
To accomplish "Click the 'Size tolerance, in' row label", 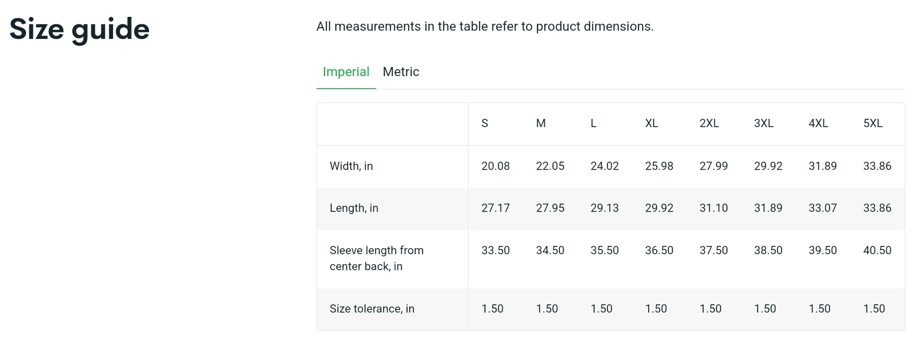I will click(372, 309).
